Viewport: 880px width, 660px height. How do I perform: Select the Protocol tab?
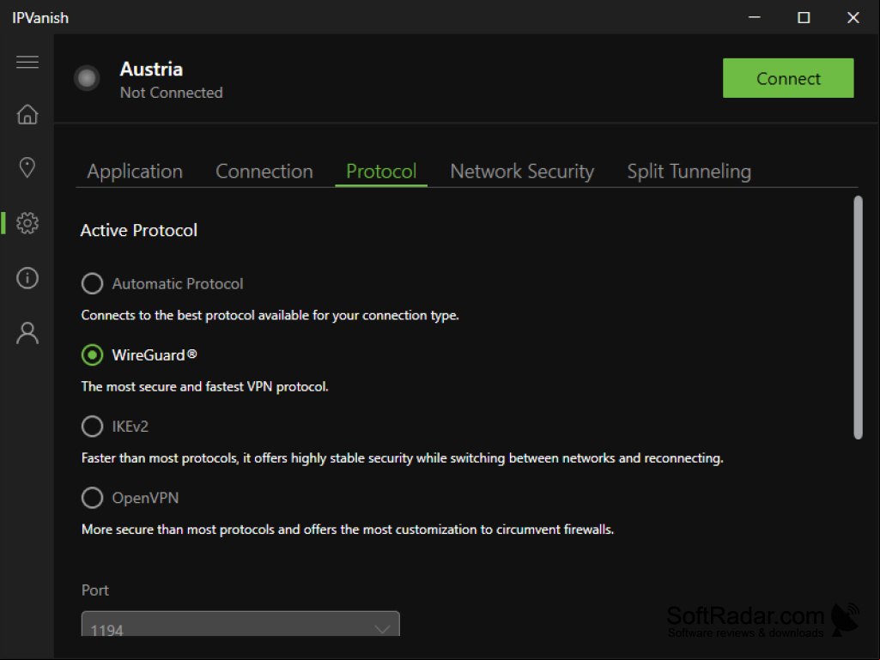coord(381,171)
